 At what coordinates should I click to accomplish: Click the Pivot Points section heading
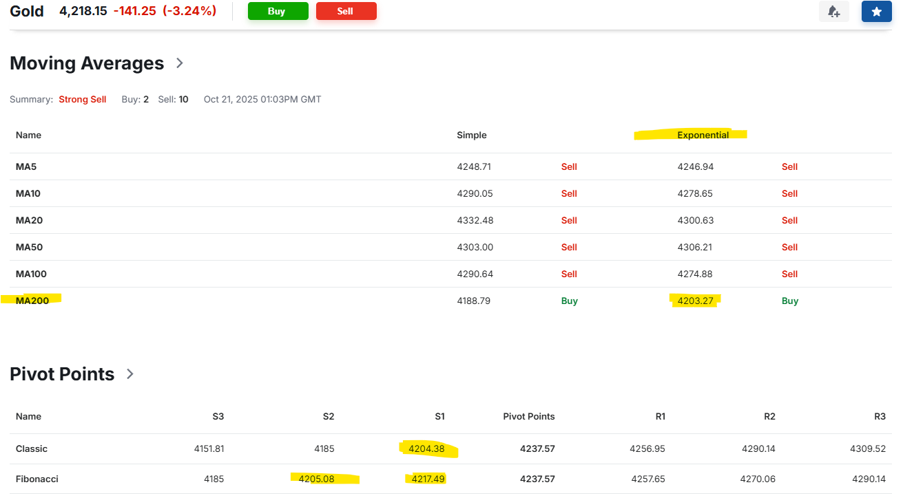(62, 374)
